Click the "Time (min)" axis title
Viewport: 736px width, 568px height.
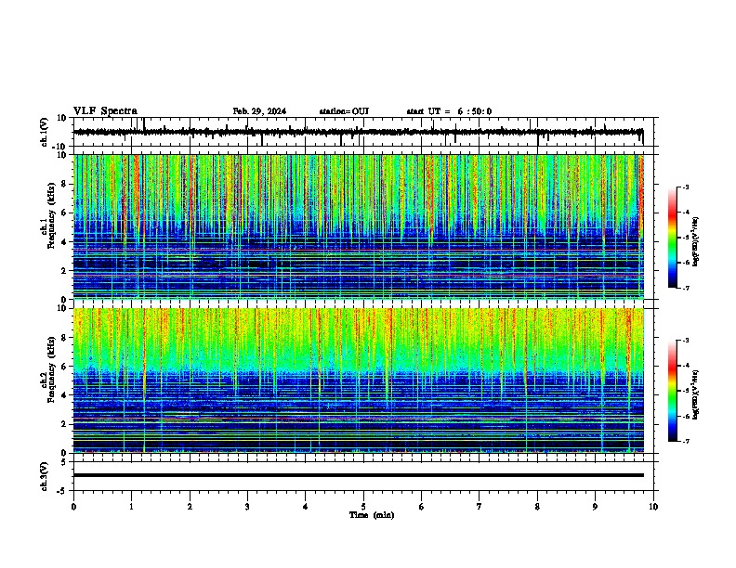372,515
